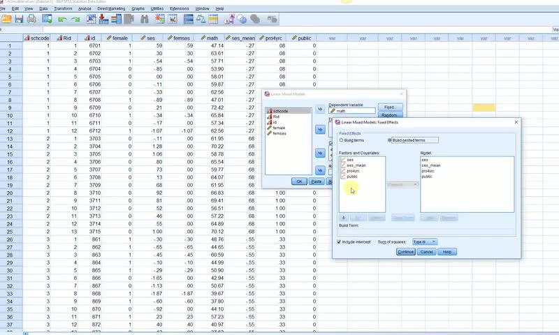
Task: Click the green Redo arrow icon
Action: (x=75, y=20)
